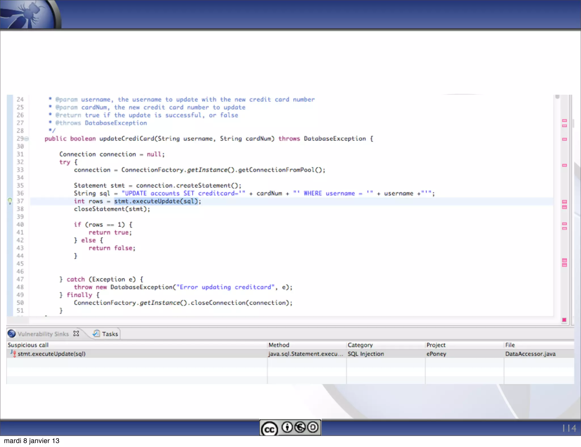
Task: Click line number 36 in the gutter
Action: point(20,193)
